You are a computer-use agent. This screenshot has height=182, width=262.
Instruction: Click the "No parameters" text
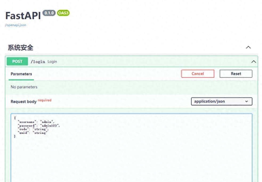[24, 87]
